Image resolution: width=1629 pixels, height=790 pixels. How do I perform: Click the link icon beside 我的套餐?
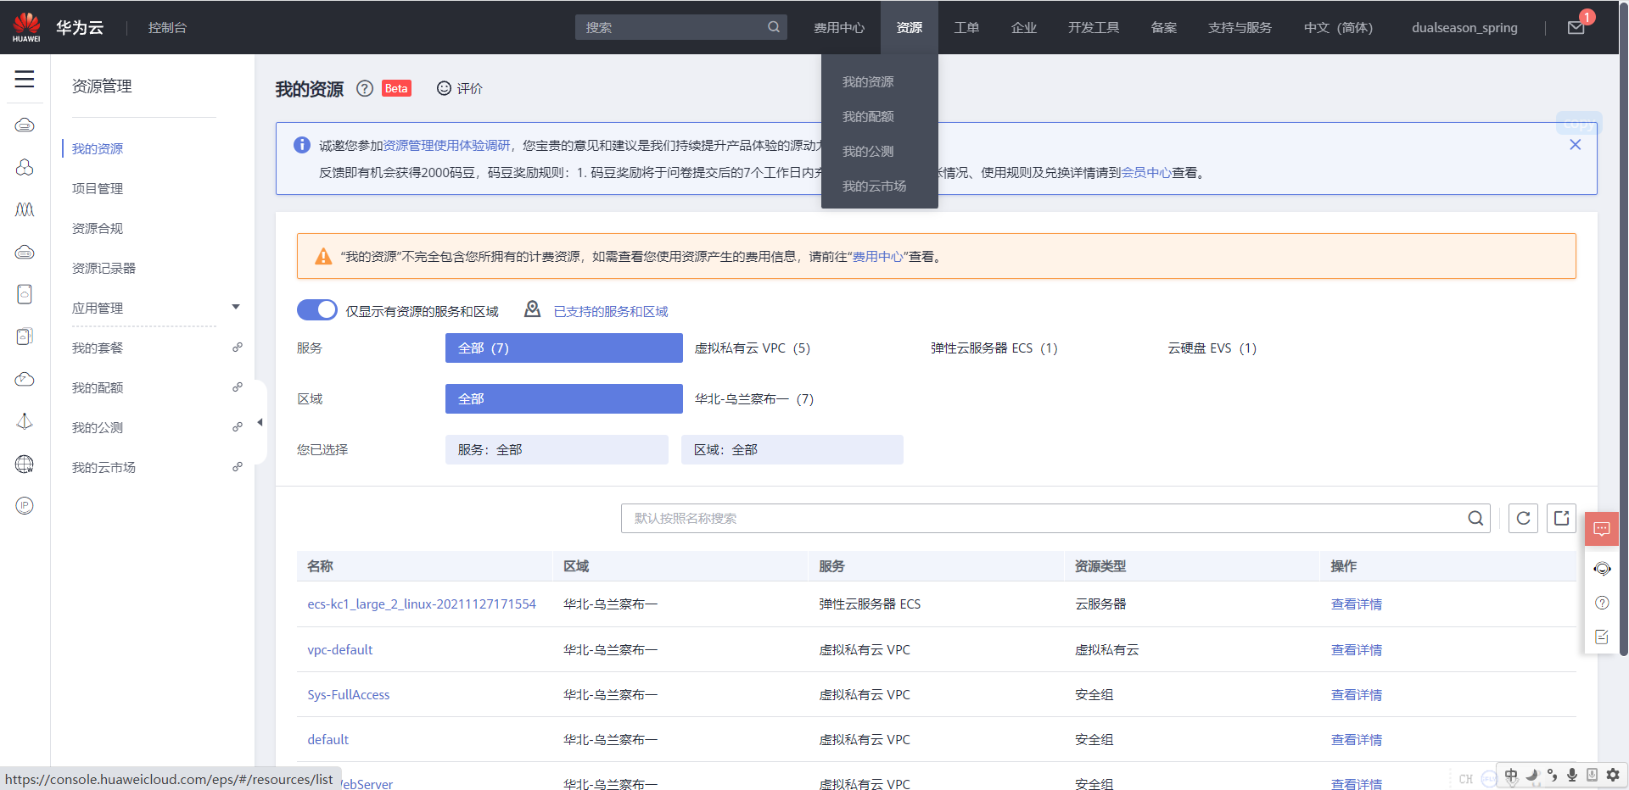238,348
